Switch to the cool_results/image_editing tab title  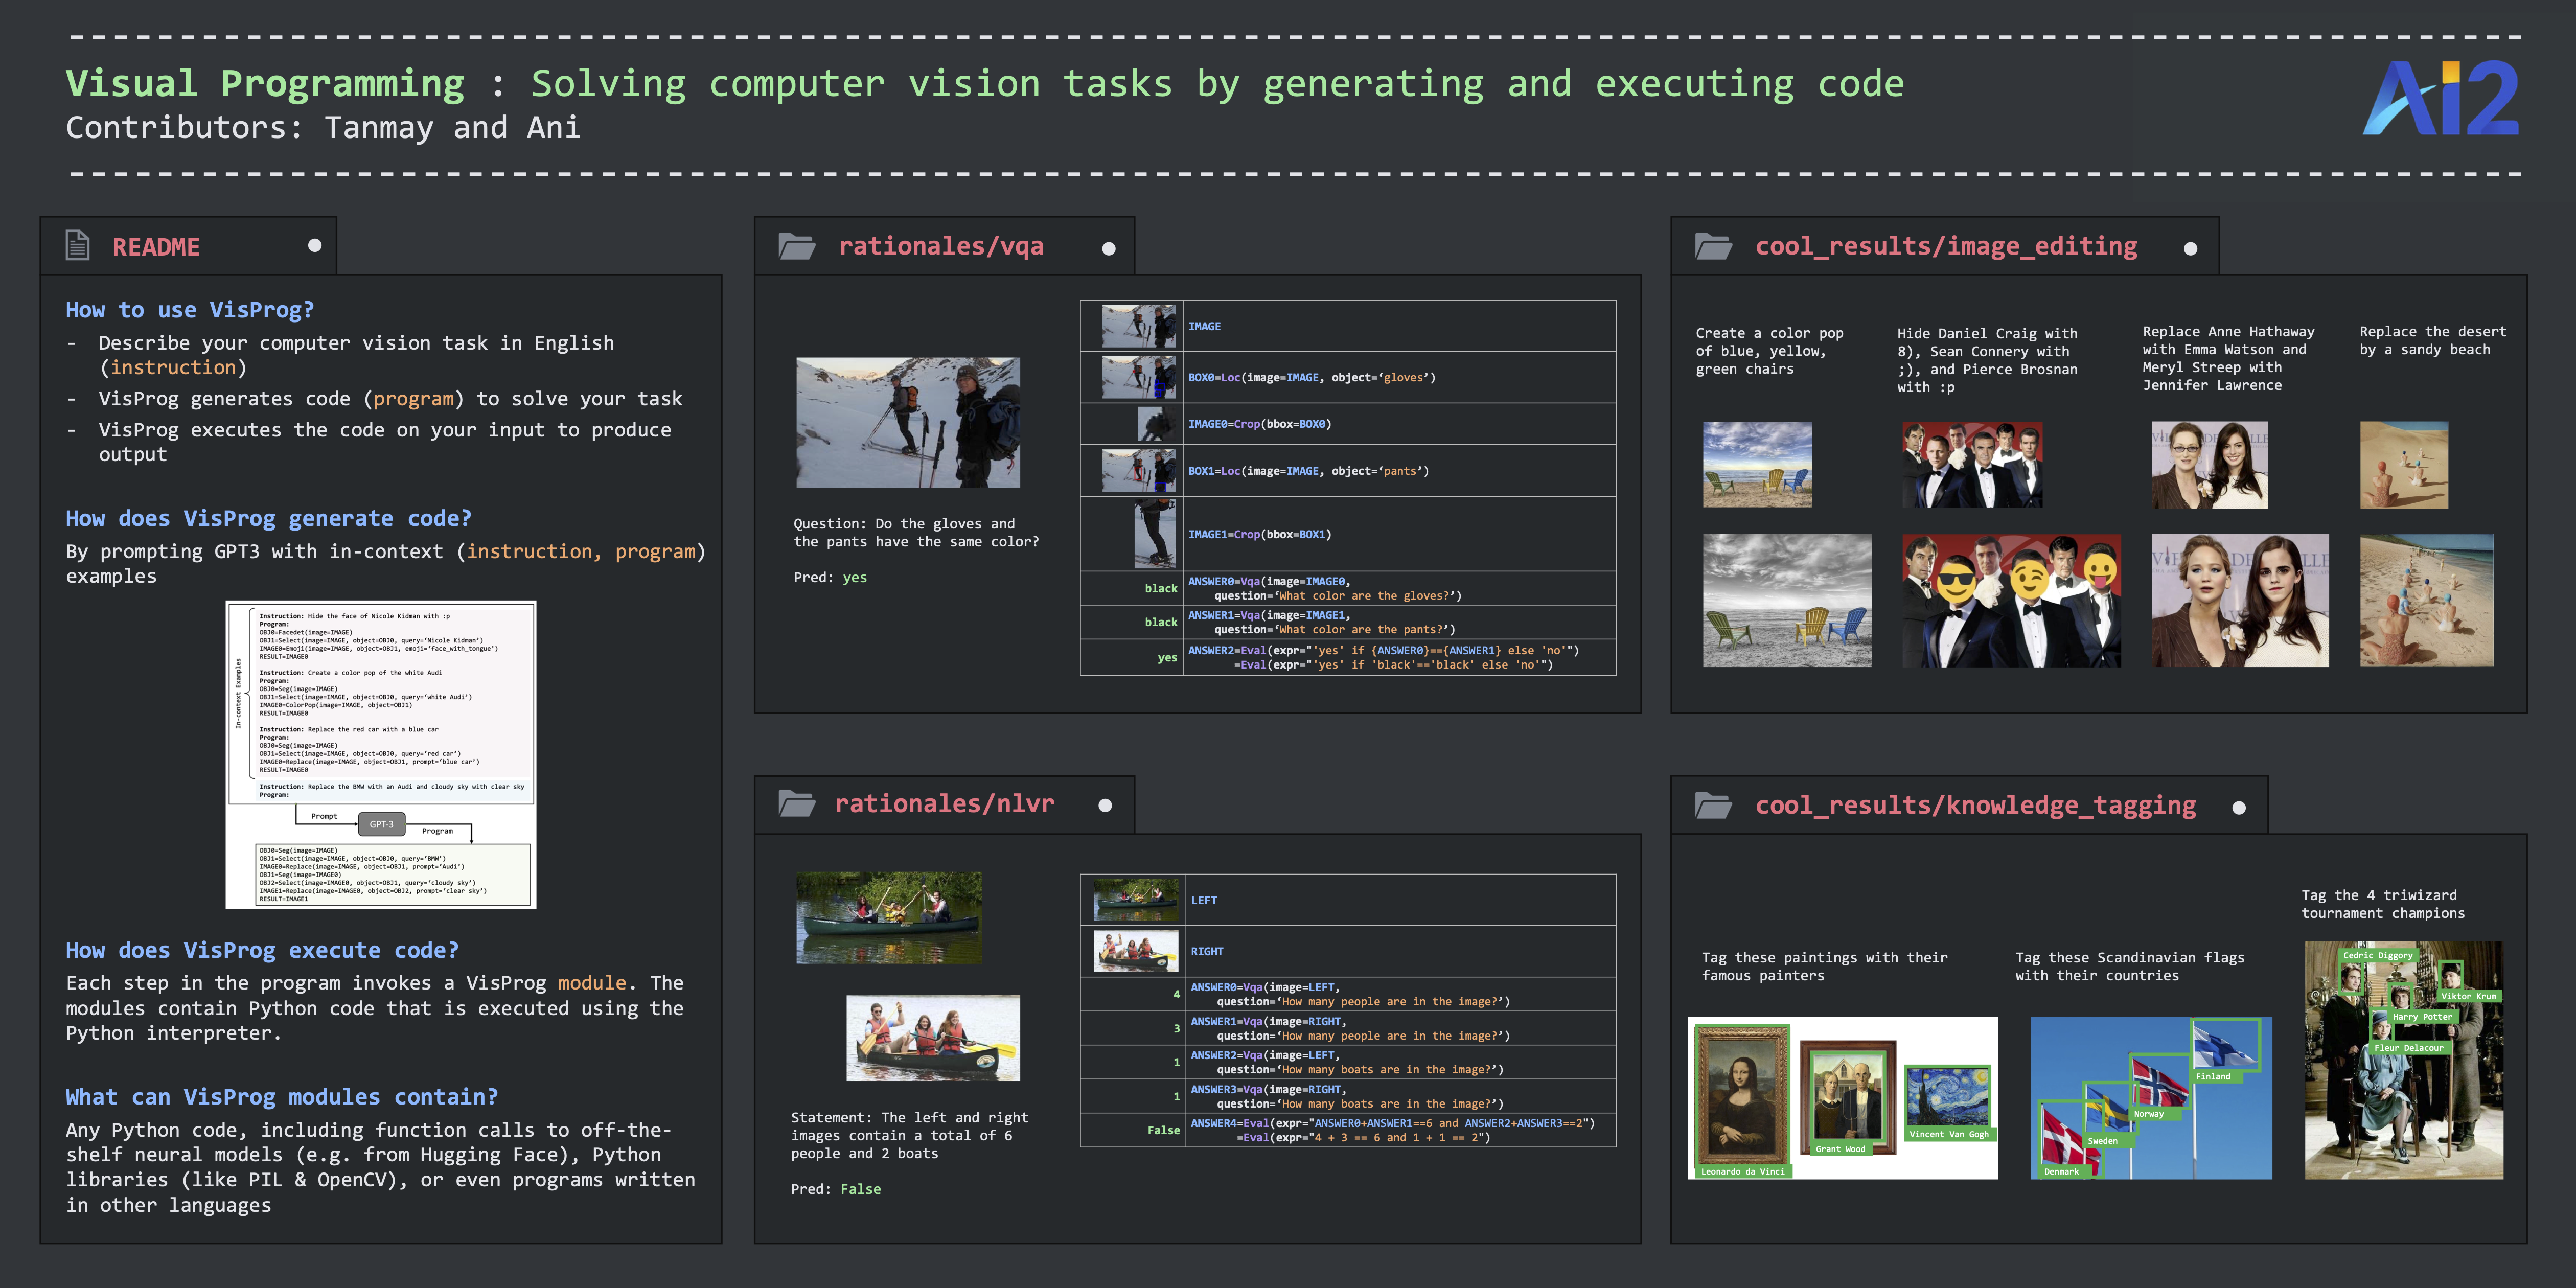point(1946,246)
